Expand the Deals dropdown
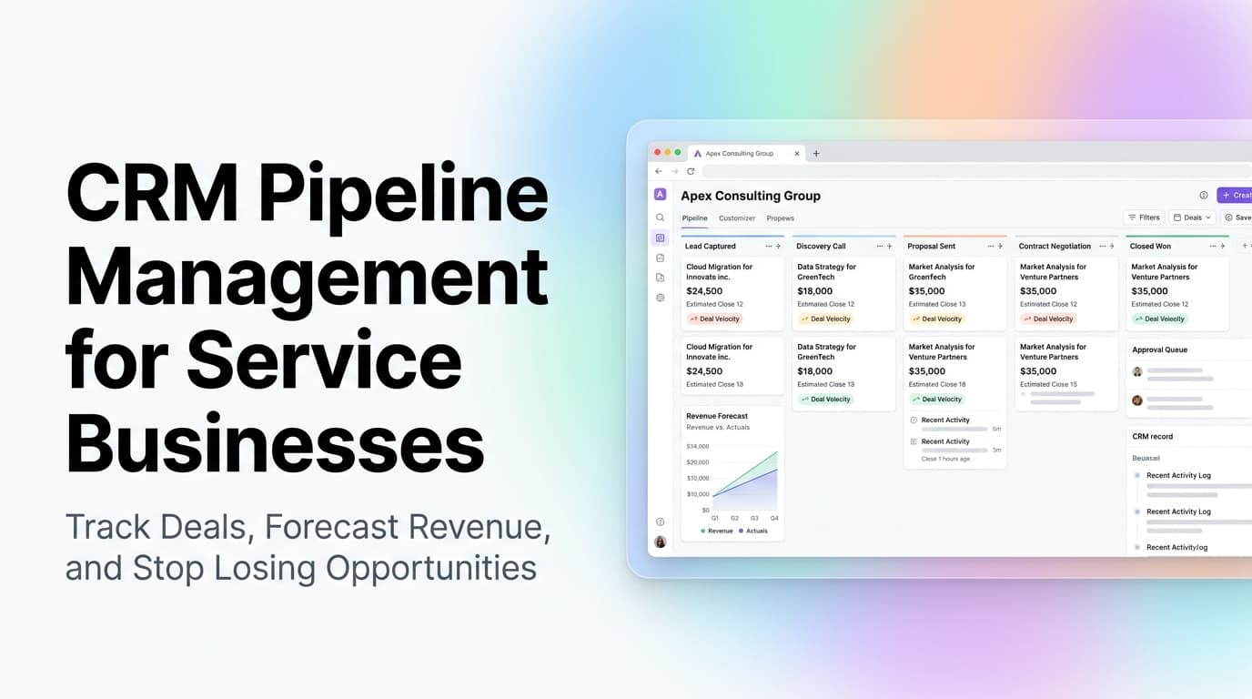This screenshot has height=699, width=1252. [x=1192, y=218]
